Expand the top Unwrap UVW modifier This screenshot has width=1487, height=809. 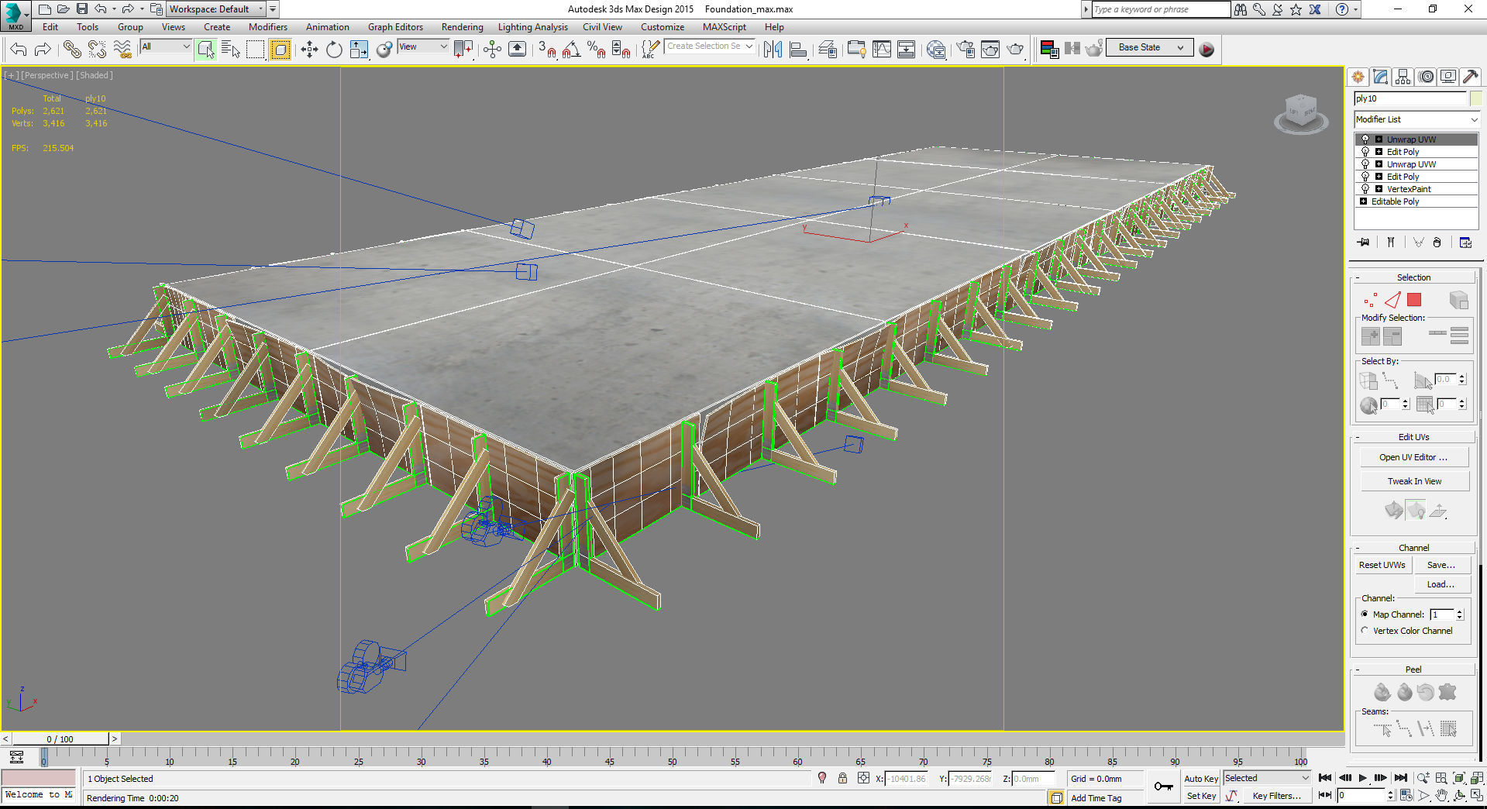pos(1379,139)
